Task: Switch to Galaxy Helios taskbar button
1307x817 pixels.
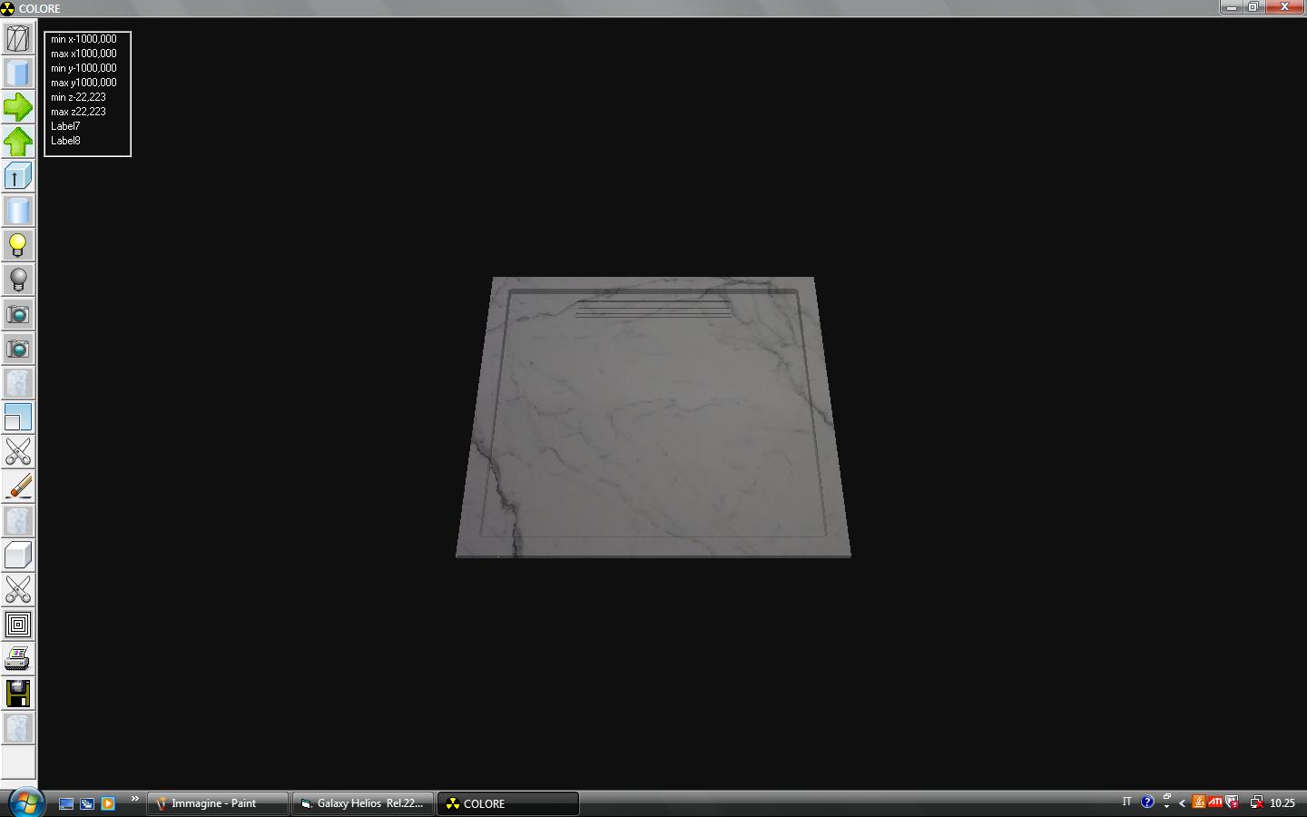Action: coord(363,803)
